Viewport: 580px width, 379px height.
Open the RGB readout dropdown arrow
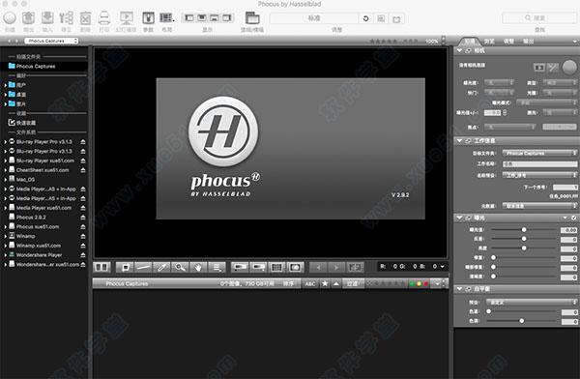[443, 267]
